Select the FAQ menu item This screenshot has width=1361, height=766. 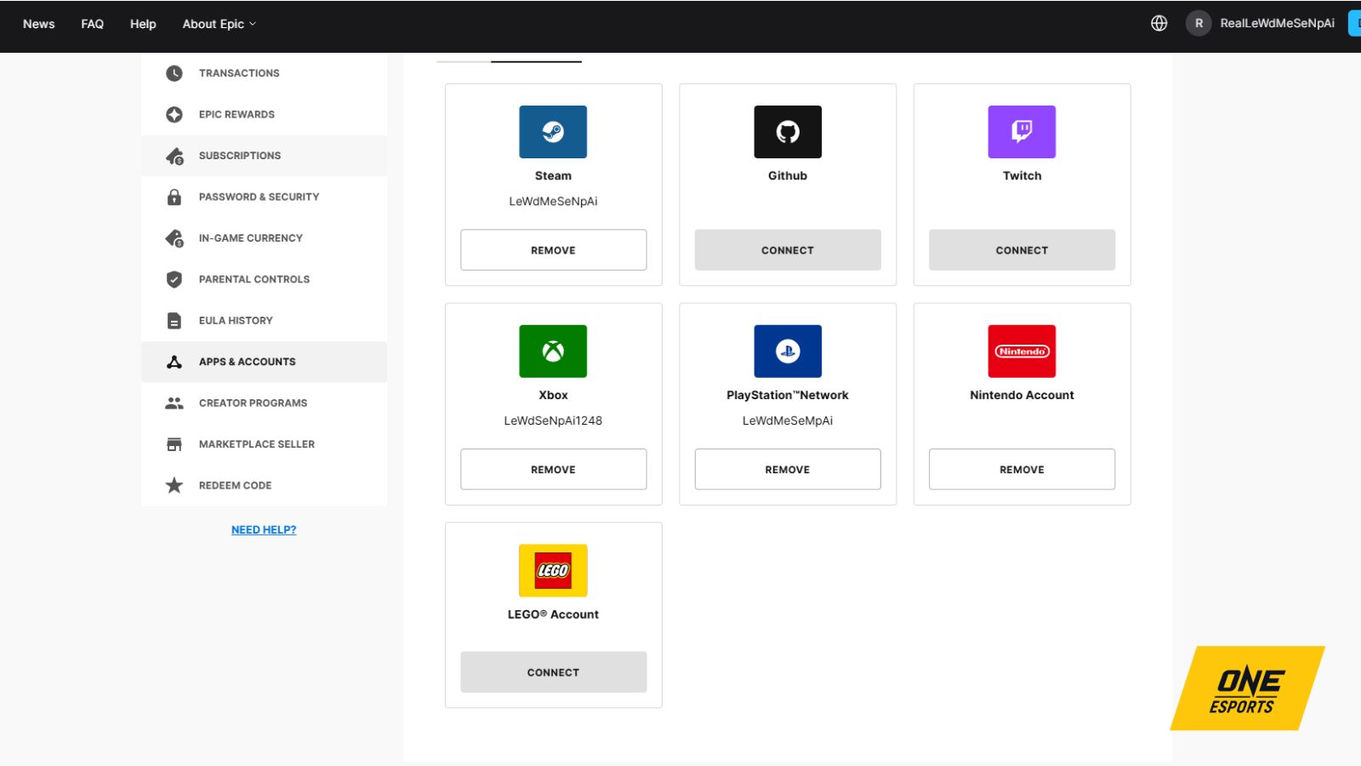click(92, 23)
